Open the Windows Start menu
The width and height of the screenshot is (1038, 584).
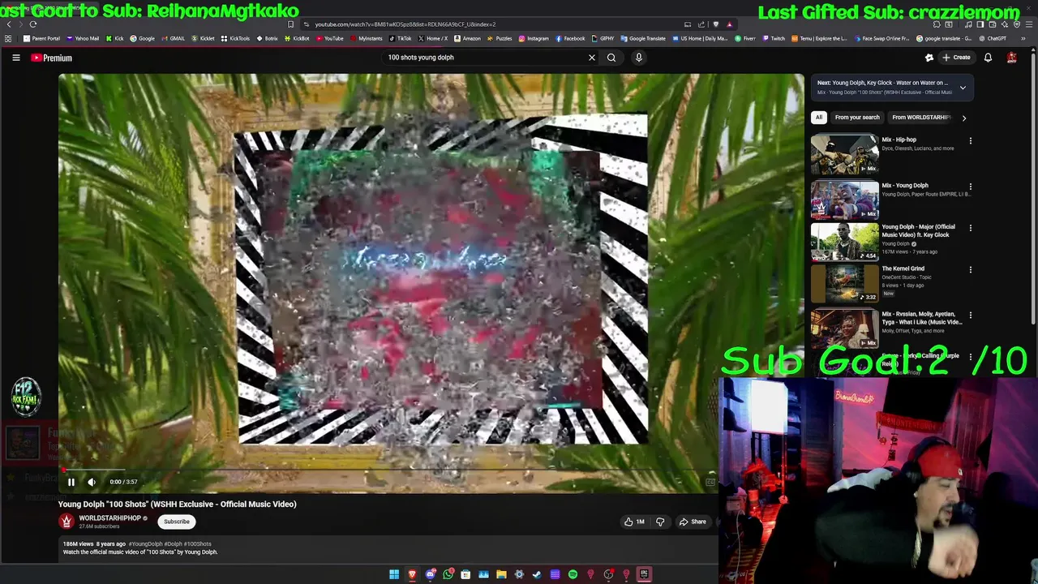(394, 574)
